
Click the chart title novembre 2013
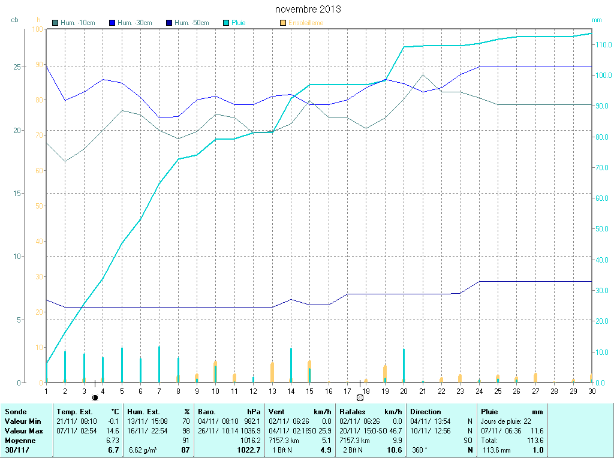[x=308, y=9]
